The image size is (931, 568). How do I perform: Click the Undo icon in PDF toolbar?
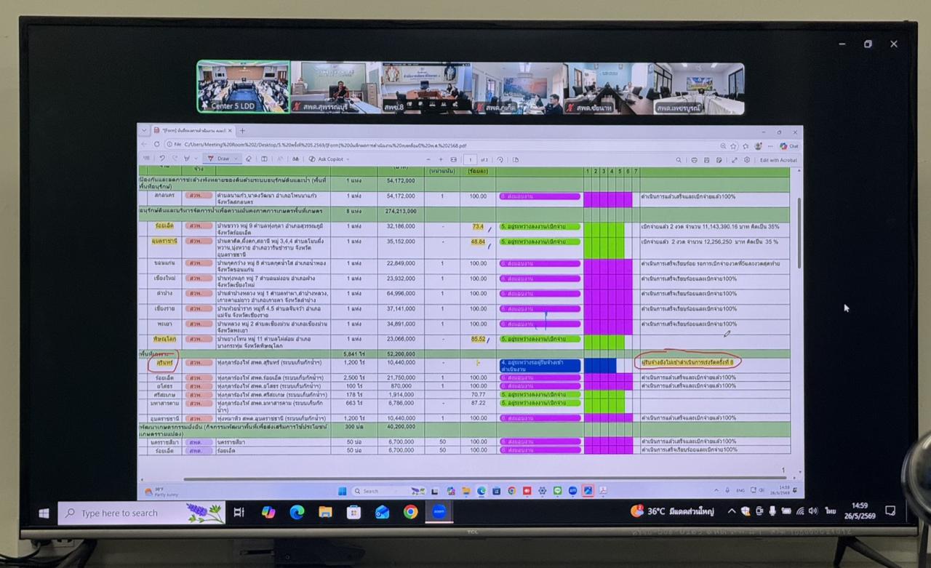(161, 159)
